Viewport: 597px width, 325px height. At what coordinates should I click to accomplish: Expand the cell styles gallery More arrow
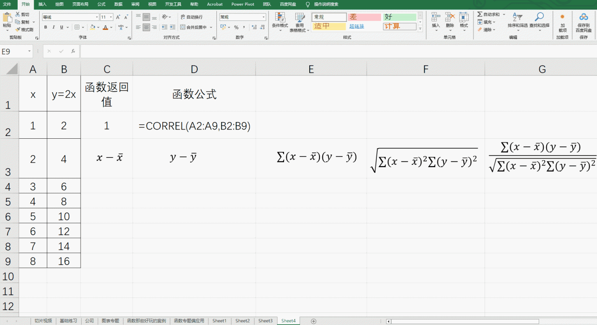point(420,29)
